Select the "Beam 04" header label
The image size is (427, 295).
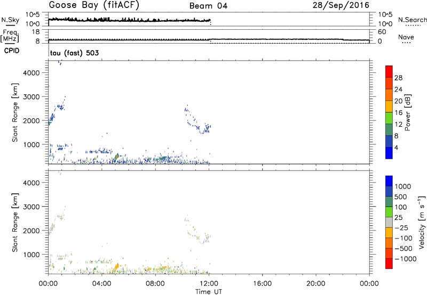208,6
